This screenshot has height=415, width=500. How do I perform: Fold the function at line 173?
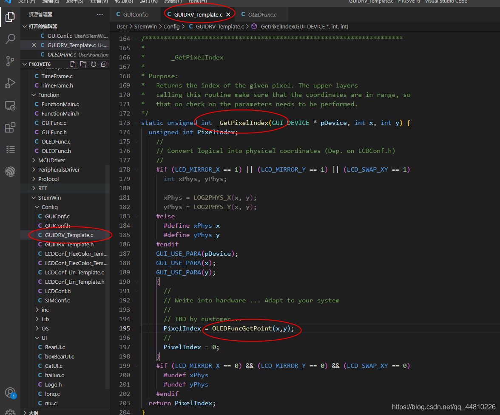click(136, 123)
